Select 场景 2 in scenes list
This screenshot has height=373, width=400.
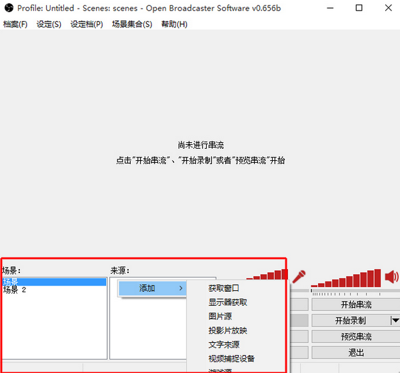(54, 290)
